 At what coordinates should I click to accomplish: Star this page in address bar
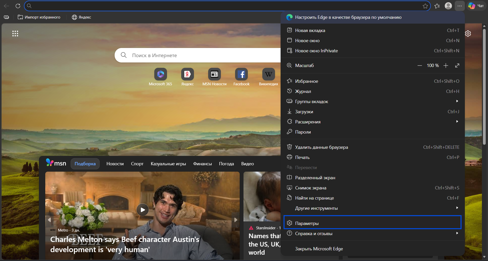(x=425, y=6)
